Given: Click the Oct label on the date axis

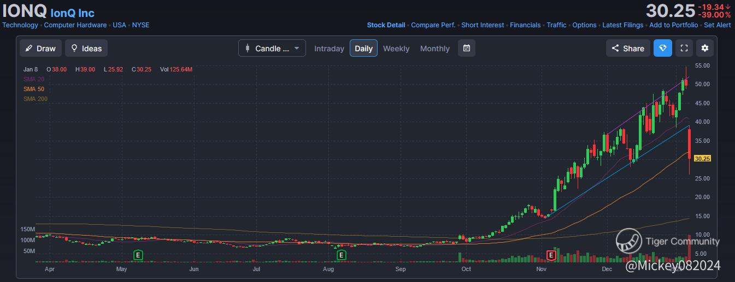Looking at the screenshot, I should tap(466, 269).
